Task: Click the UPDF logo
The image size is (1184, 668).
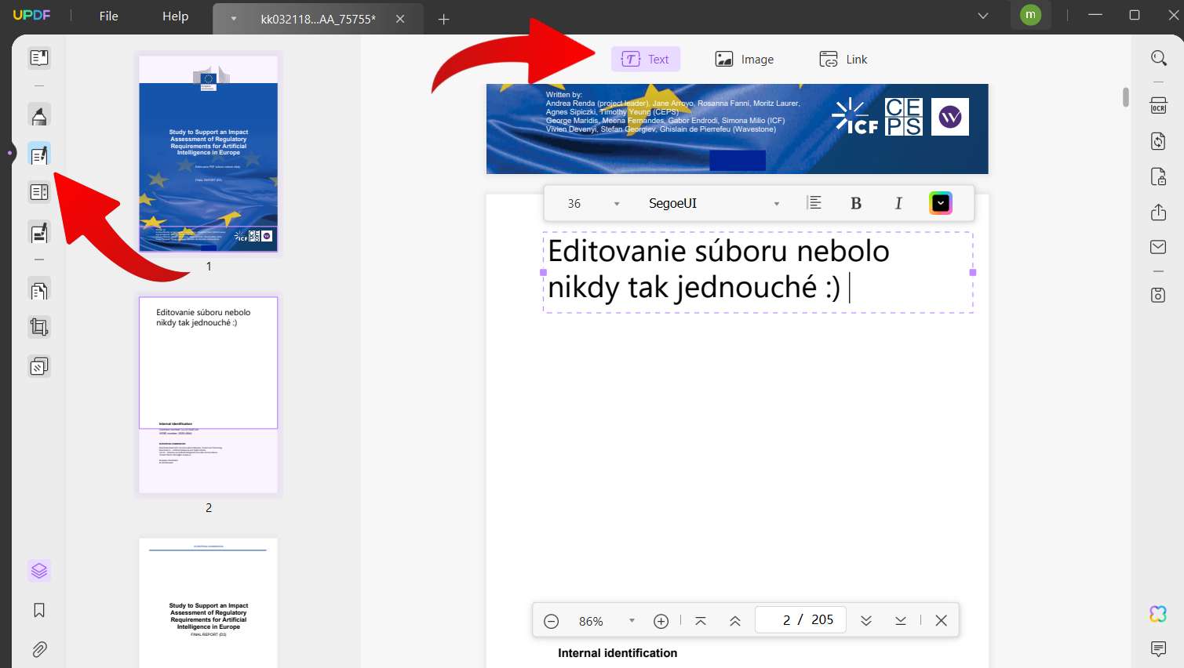Action: coord(32,16)
